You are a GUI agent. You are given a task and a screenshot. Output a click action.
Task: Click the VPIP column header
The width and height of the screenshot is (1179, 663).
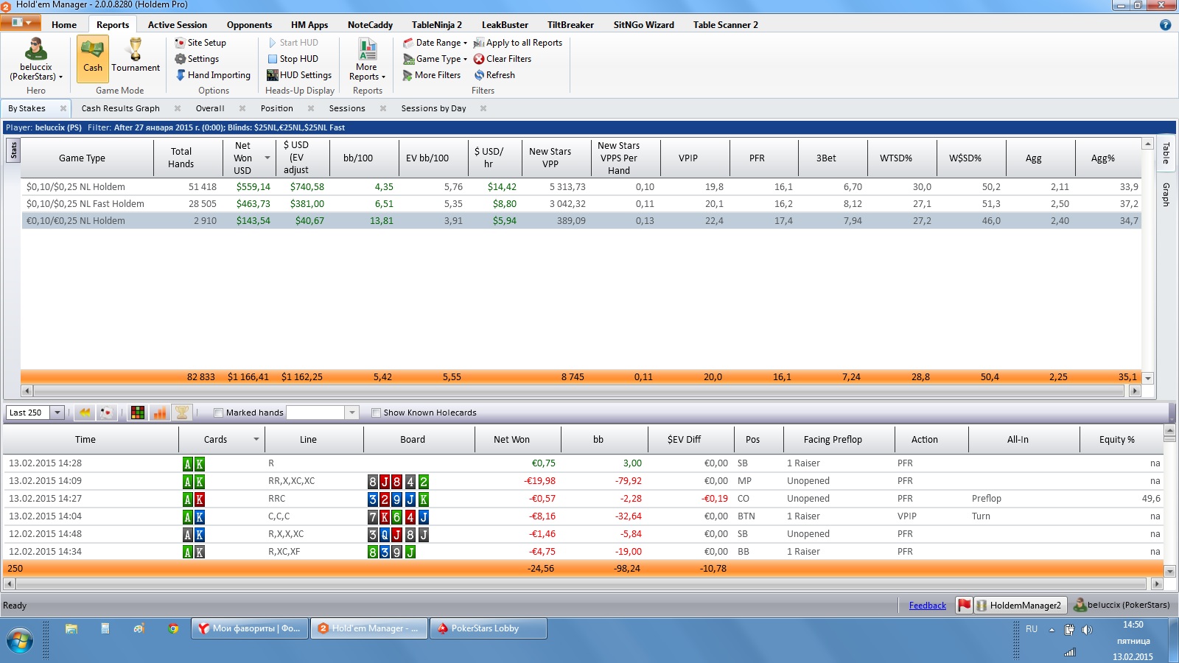[x=688, y=158]
